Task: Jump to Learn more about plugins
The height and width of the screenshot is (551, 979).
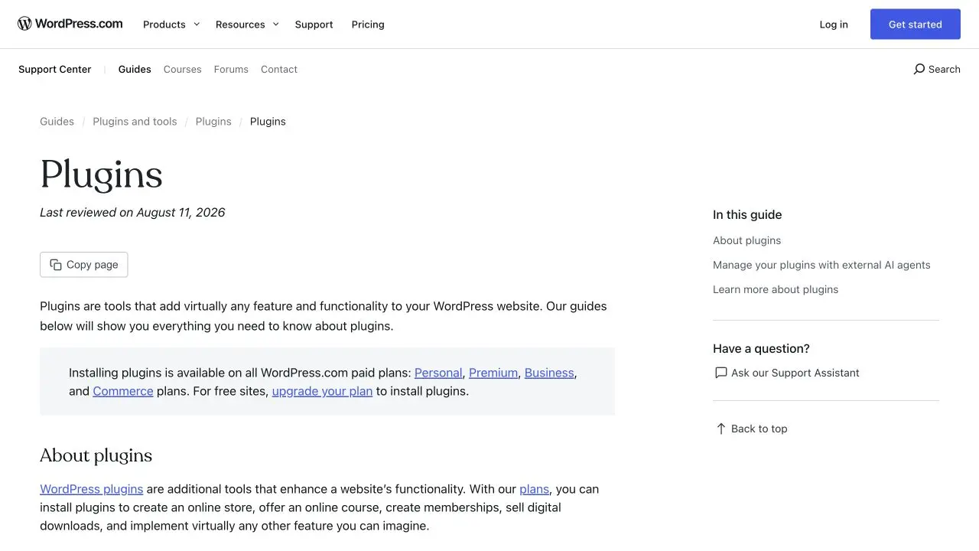Action: (776, 289)
